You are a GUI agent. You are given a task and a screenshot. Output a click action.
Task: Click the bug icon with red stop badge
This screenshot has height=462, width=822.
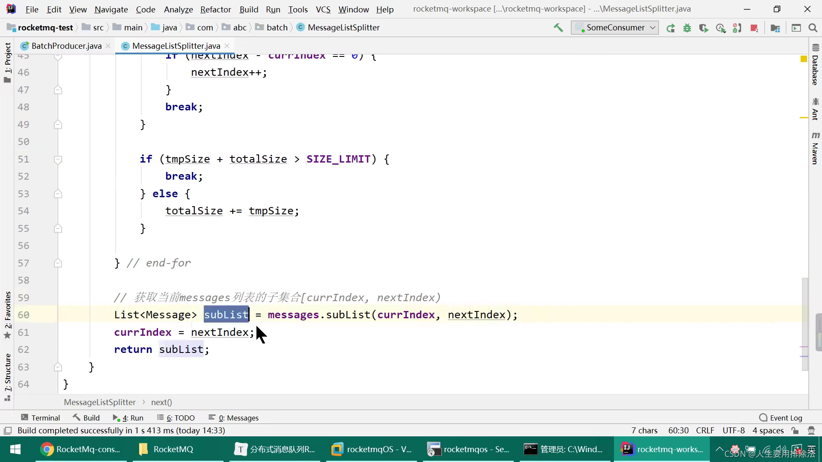737,28
